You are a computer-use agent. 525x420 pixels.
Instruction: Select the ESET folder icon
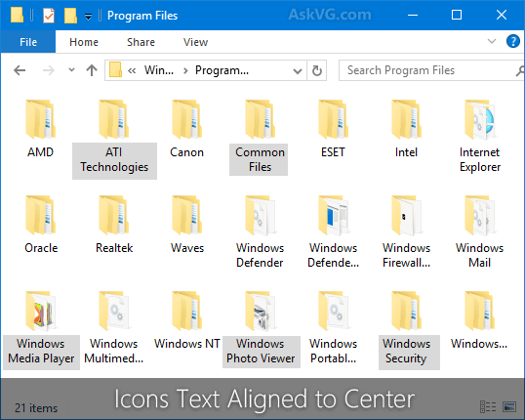[333, 119]
